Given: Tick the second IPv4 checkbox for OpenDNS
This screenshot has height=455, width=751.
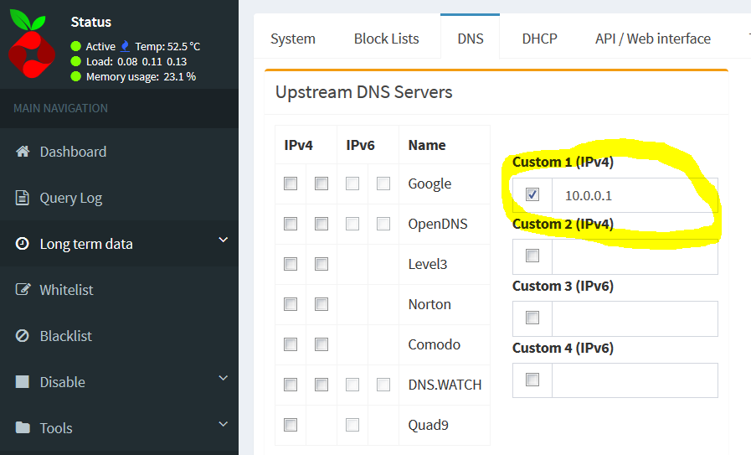Looking at the screenshot, I should [321, 224].
